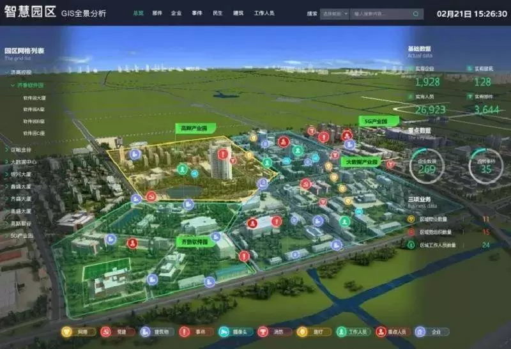Expand the 齐盛大厦 tree node
This screenshot has width=511, height=349.
coord(7,199)
